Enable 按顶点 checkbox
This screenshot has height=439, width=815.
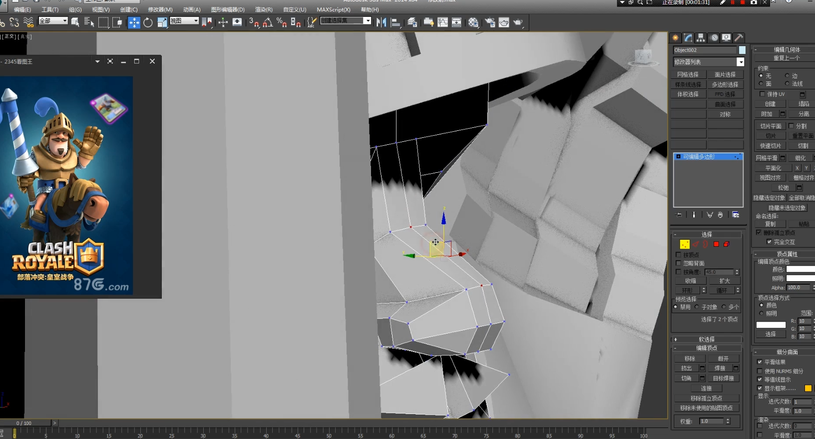[678, 255]
